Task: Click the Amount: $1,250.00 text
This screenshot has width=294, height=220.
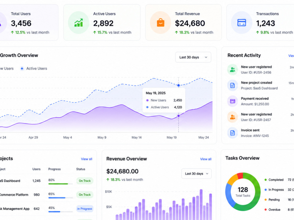Action: [x=255, y=104]
